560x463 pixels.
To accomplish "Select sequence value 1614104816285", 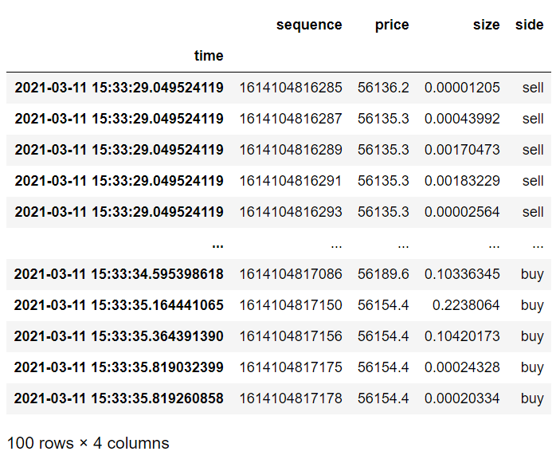I will tap(291, 88).
